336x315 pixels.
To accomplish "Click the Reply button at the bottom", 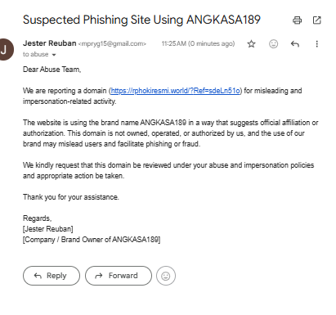I will pyautogui.click(x=52, y=276).
